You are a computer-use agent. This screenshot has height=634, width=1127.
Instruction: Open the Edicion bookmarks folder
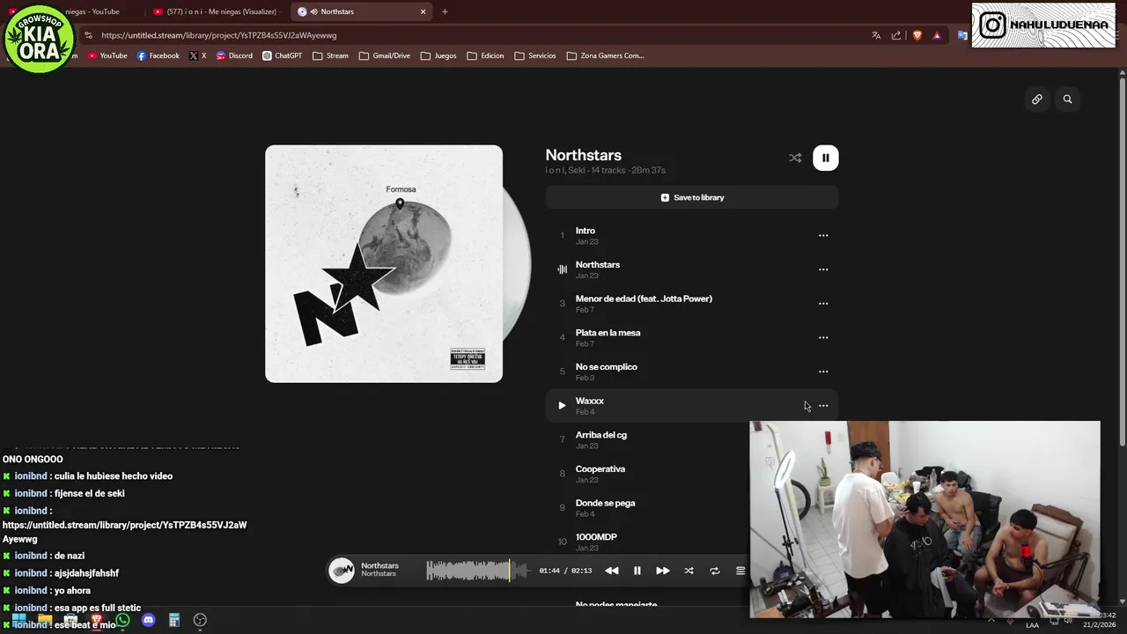click(x=485, y=55)
